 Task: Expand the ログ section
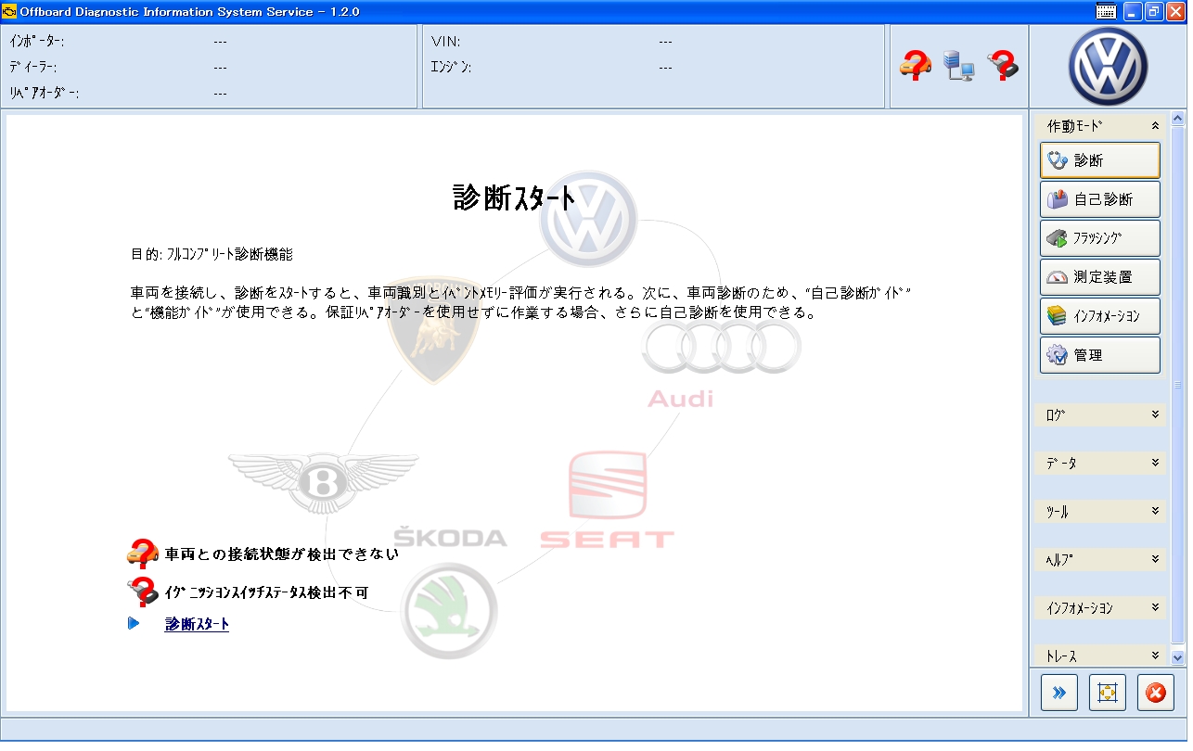(x=1100, y=414)
